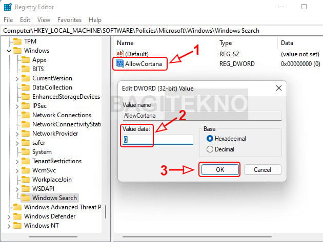Click the WcmSvc folder icon
Image resolution: width=323 pixels, height=242 pixels.
click(x=26, y=170)
